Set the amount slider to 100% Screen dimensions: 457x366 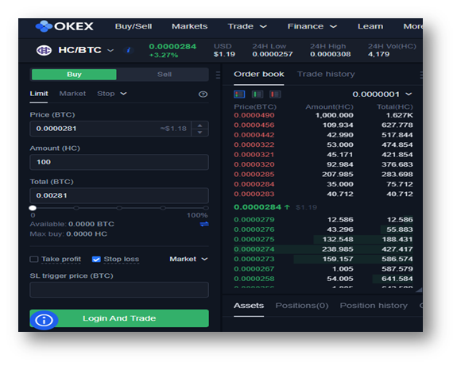206,208
